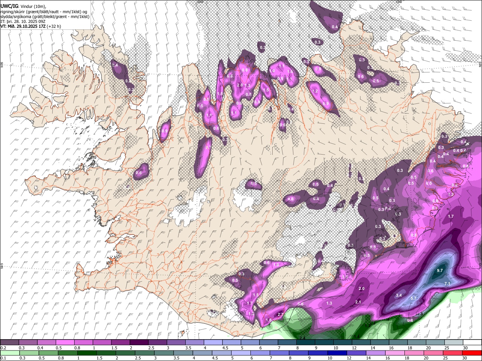Select dark blue swatch between 10 and 12, bottom row
Image resolution: width=482 pixels, height=361 pixels.
coord(337,353)
